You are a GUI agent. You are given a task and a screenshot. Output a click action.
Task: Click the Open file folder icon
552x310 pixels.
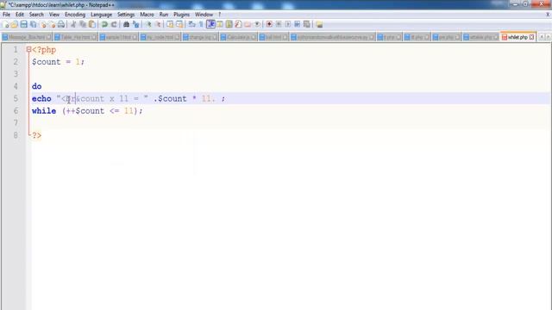[x=15, y=24]
